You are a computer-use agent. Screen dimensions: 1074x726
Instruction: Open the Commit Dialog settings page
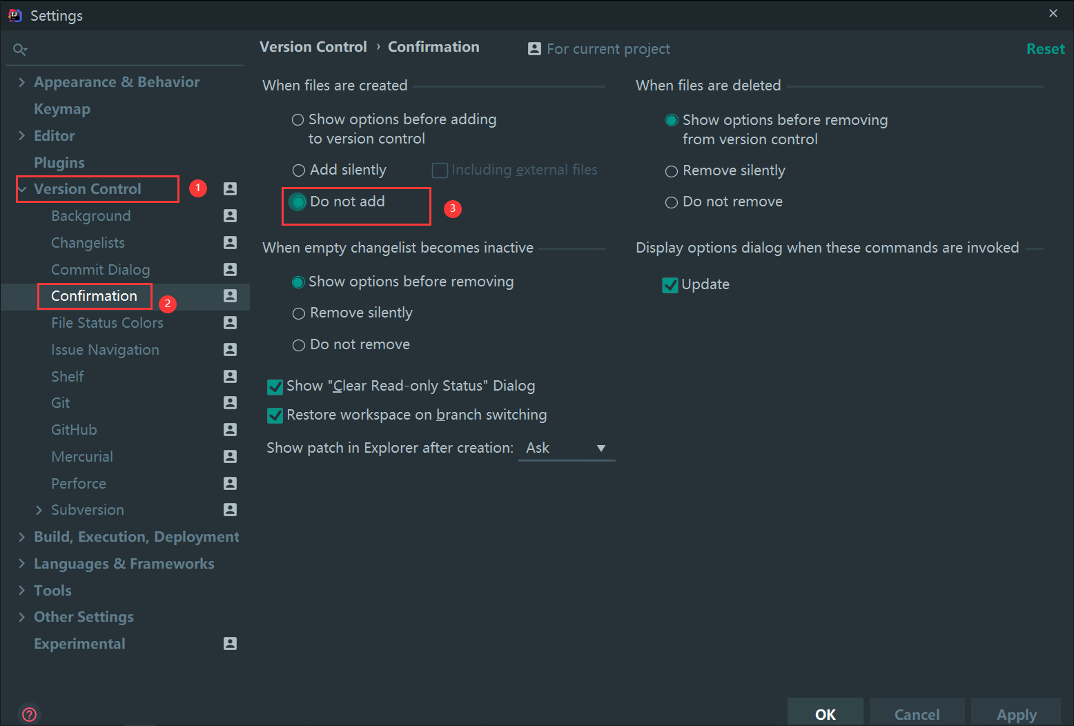[x=100, y=270]
